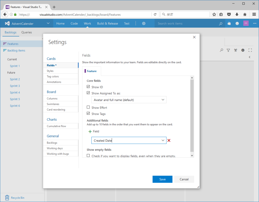Screen dimensions: 259x202
Task: Open Card reordering settings
Action: tap(61, 110)
